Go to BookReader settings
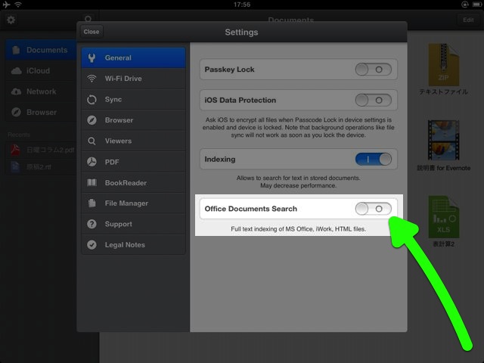This screenshot has width=484, height=363. (x=133, y=182)
